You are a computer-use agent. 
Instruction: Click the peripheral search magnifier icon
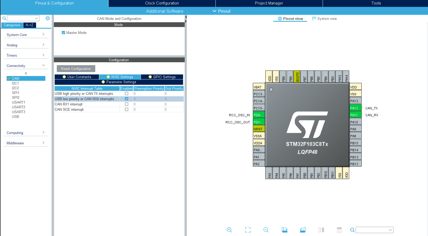pyautogui.click(x=4, y=18)
